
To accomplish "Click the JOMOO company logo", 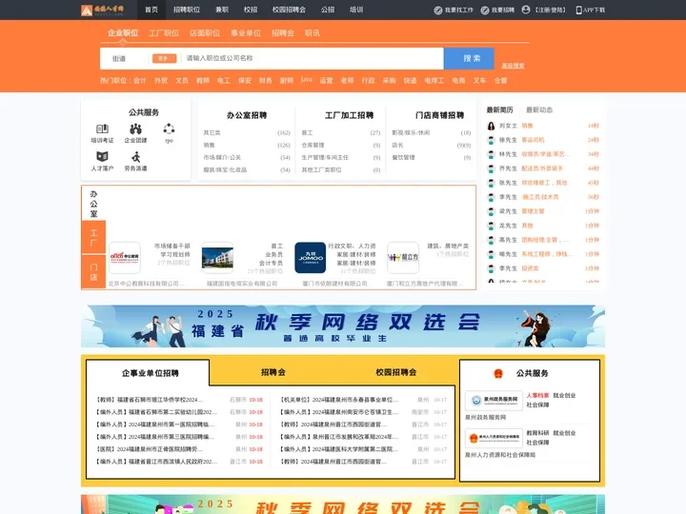I will coord(311,257).
